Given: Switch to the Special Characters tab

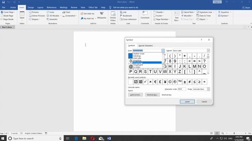Looking at the screenshot, I should pyautogui.click(x=146, y=45).
